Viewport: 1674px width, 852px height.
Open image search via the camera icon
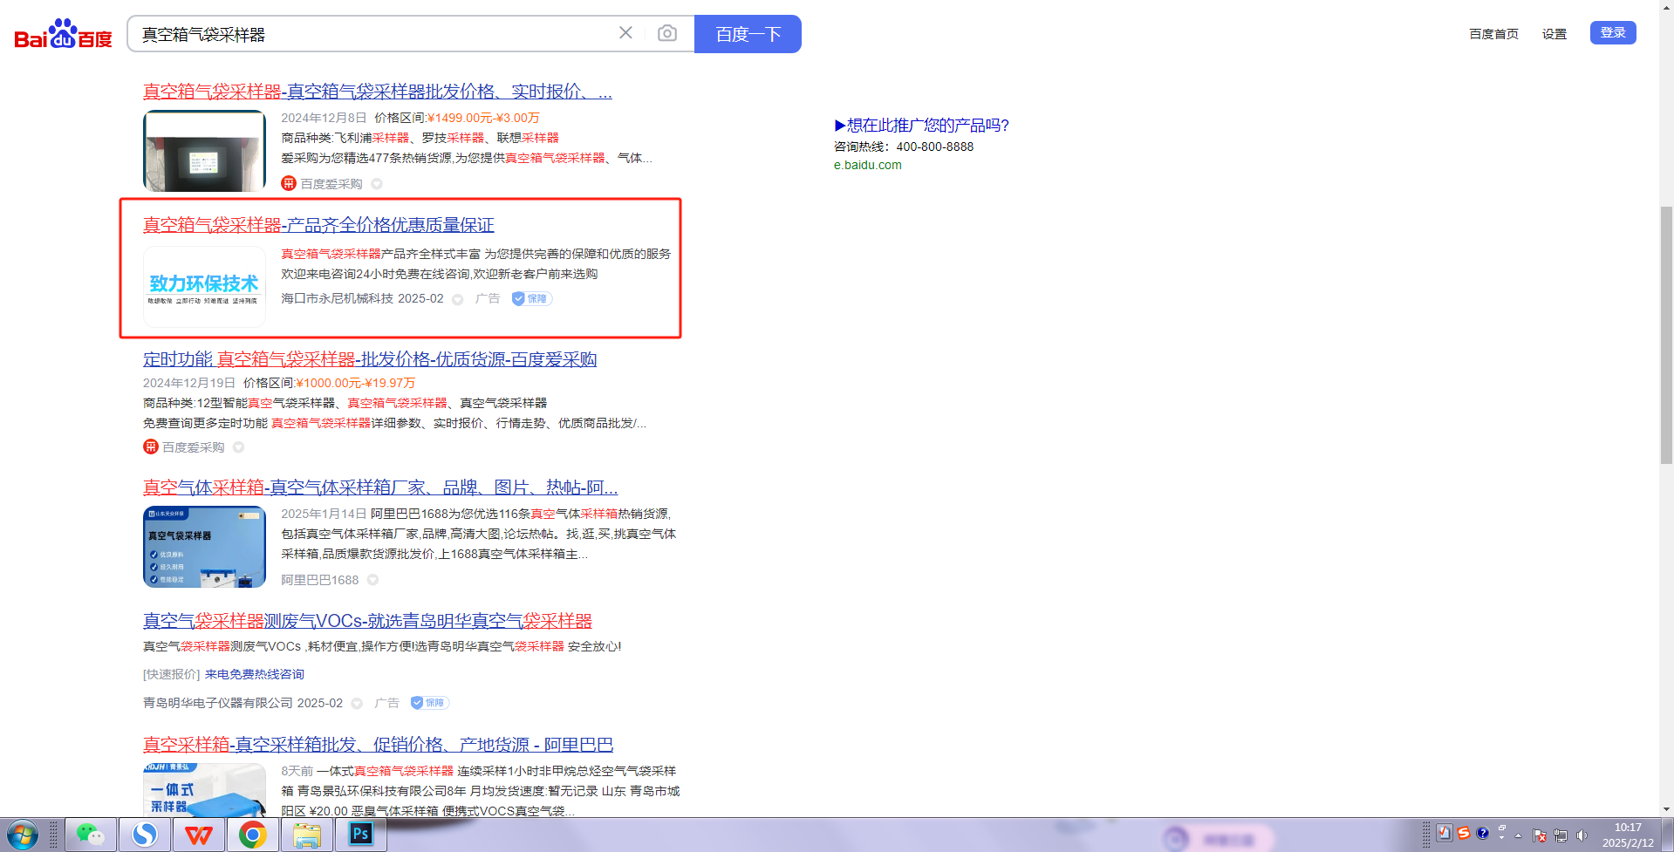tap(667, 33)
